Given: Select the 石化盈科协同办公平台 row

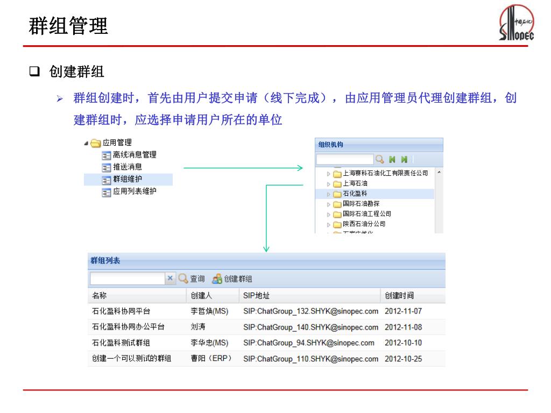Looking at the screenshot, I should (266, 327).
